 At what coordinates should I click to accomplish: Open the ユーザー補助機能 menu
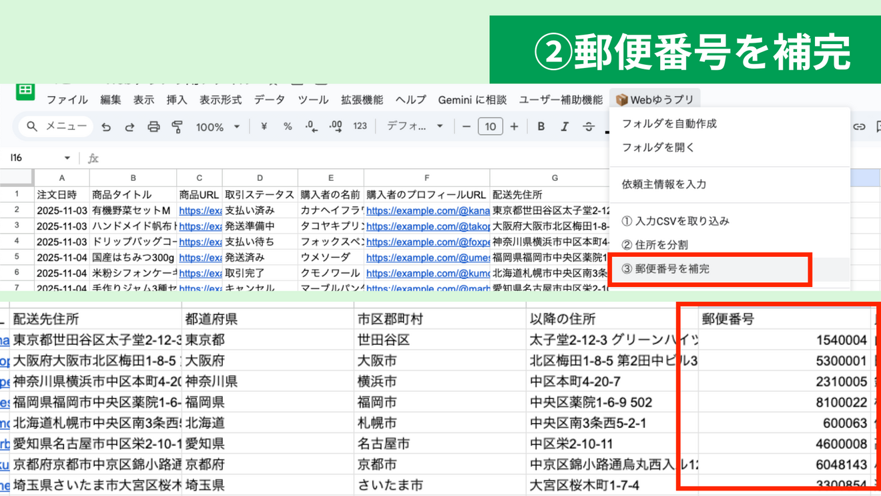click(561, 100)
